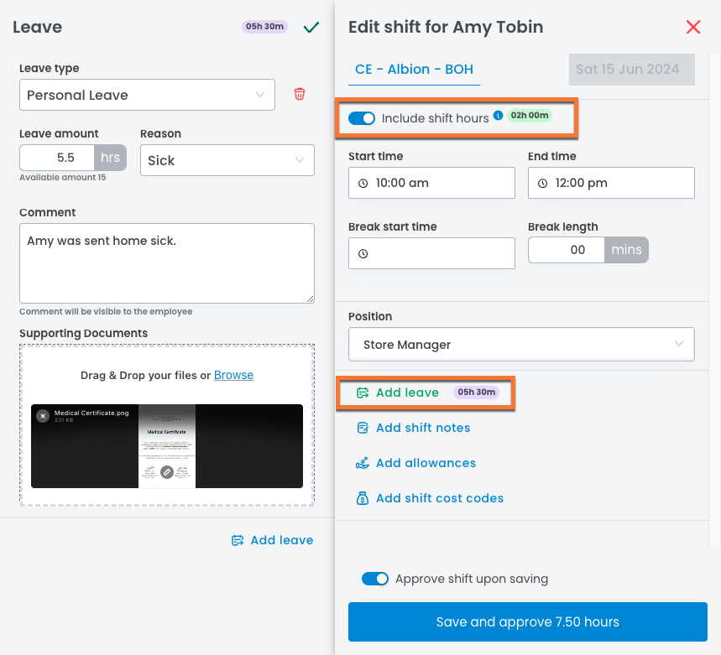Click the clock icon in Break start time

[x=363, y=253]
